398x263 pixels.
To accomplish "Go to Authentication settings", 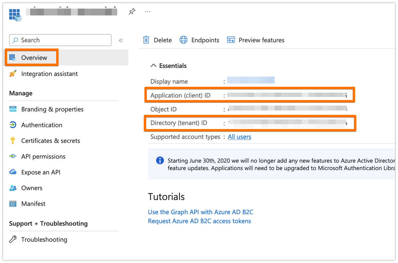I will coord(42,125).
